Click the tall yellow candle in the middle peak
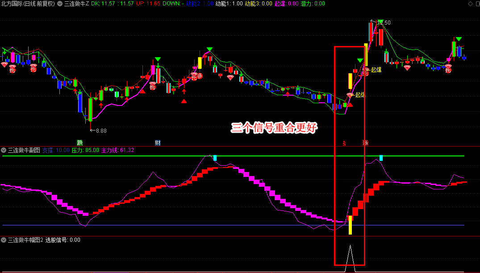The width and height of the screenshot is (480, 273). 200,63
